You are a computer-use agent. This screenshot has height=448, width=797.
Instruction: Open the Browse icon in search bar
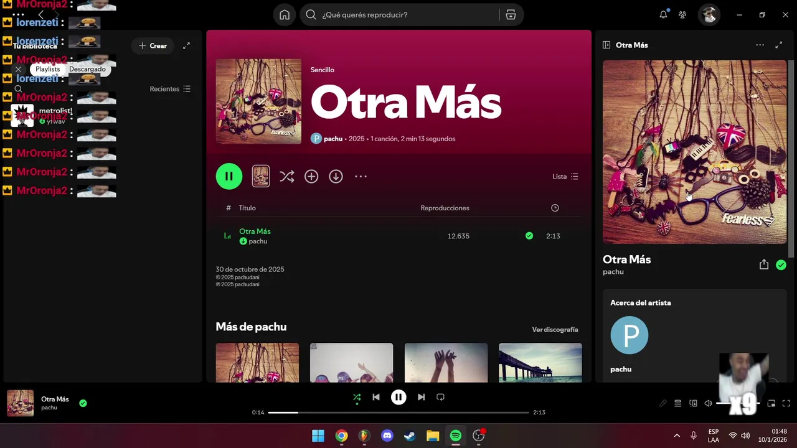pos(511,15)
